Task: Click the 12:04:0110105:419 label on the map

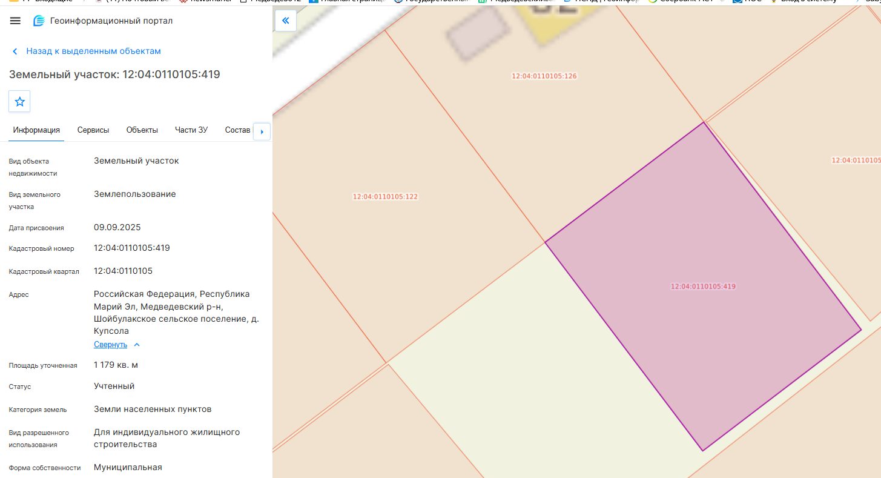Action: coord(703,287)
